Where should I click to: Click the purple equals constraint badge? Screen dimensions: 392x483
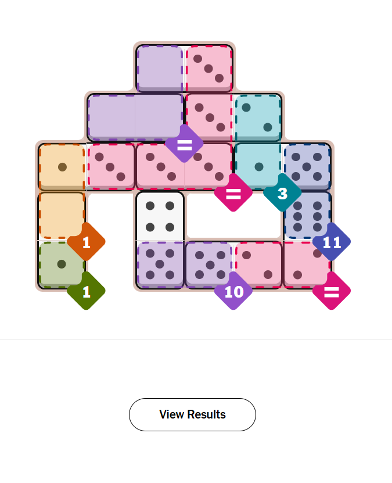[184, 143]
